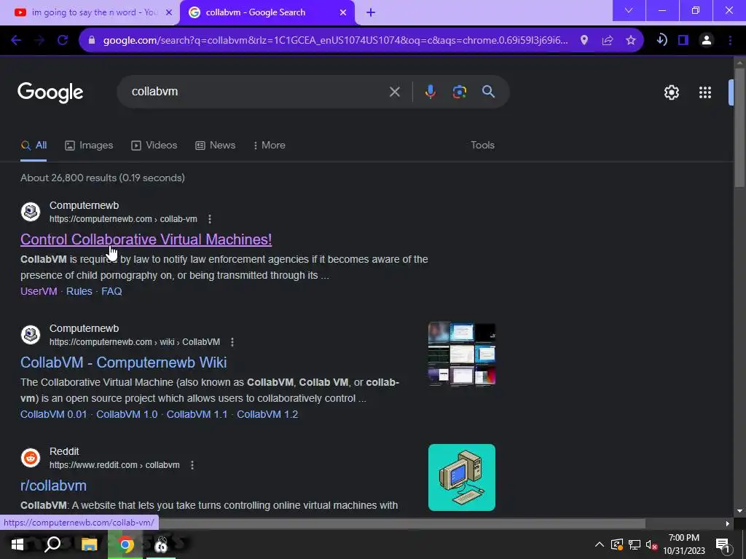Bookmark this page with the star icon

point(630,41)
